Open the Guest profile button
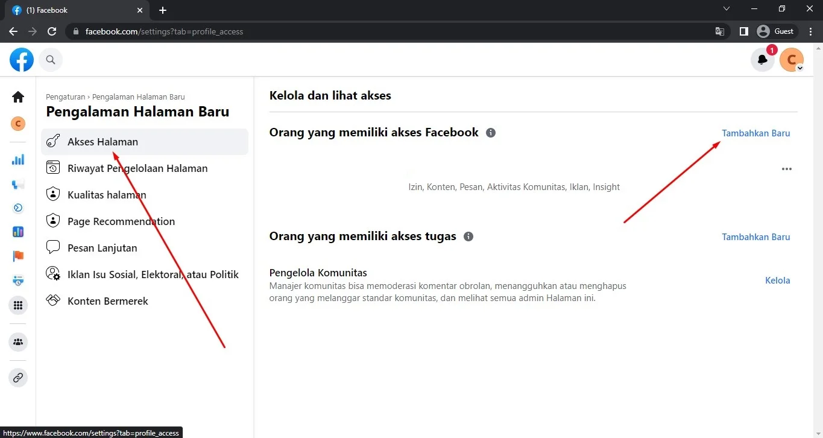The width and height of the screenshot is (823, 438). tap(777, 31)
